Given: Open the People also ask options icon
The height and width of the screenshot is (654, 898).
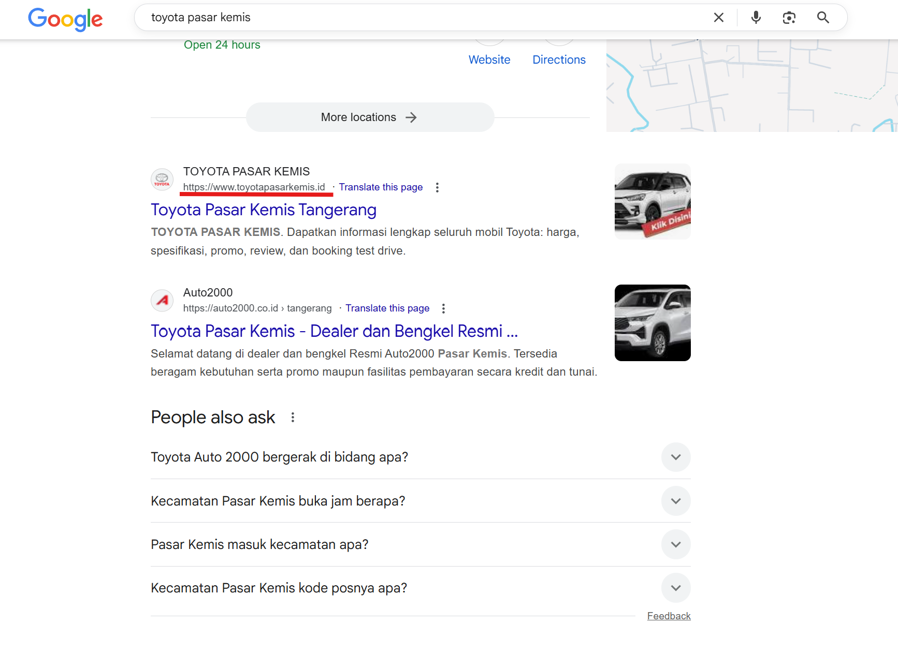Looking at the screenshot, I should pos(293,417).
